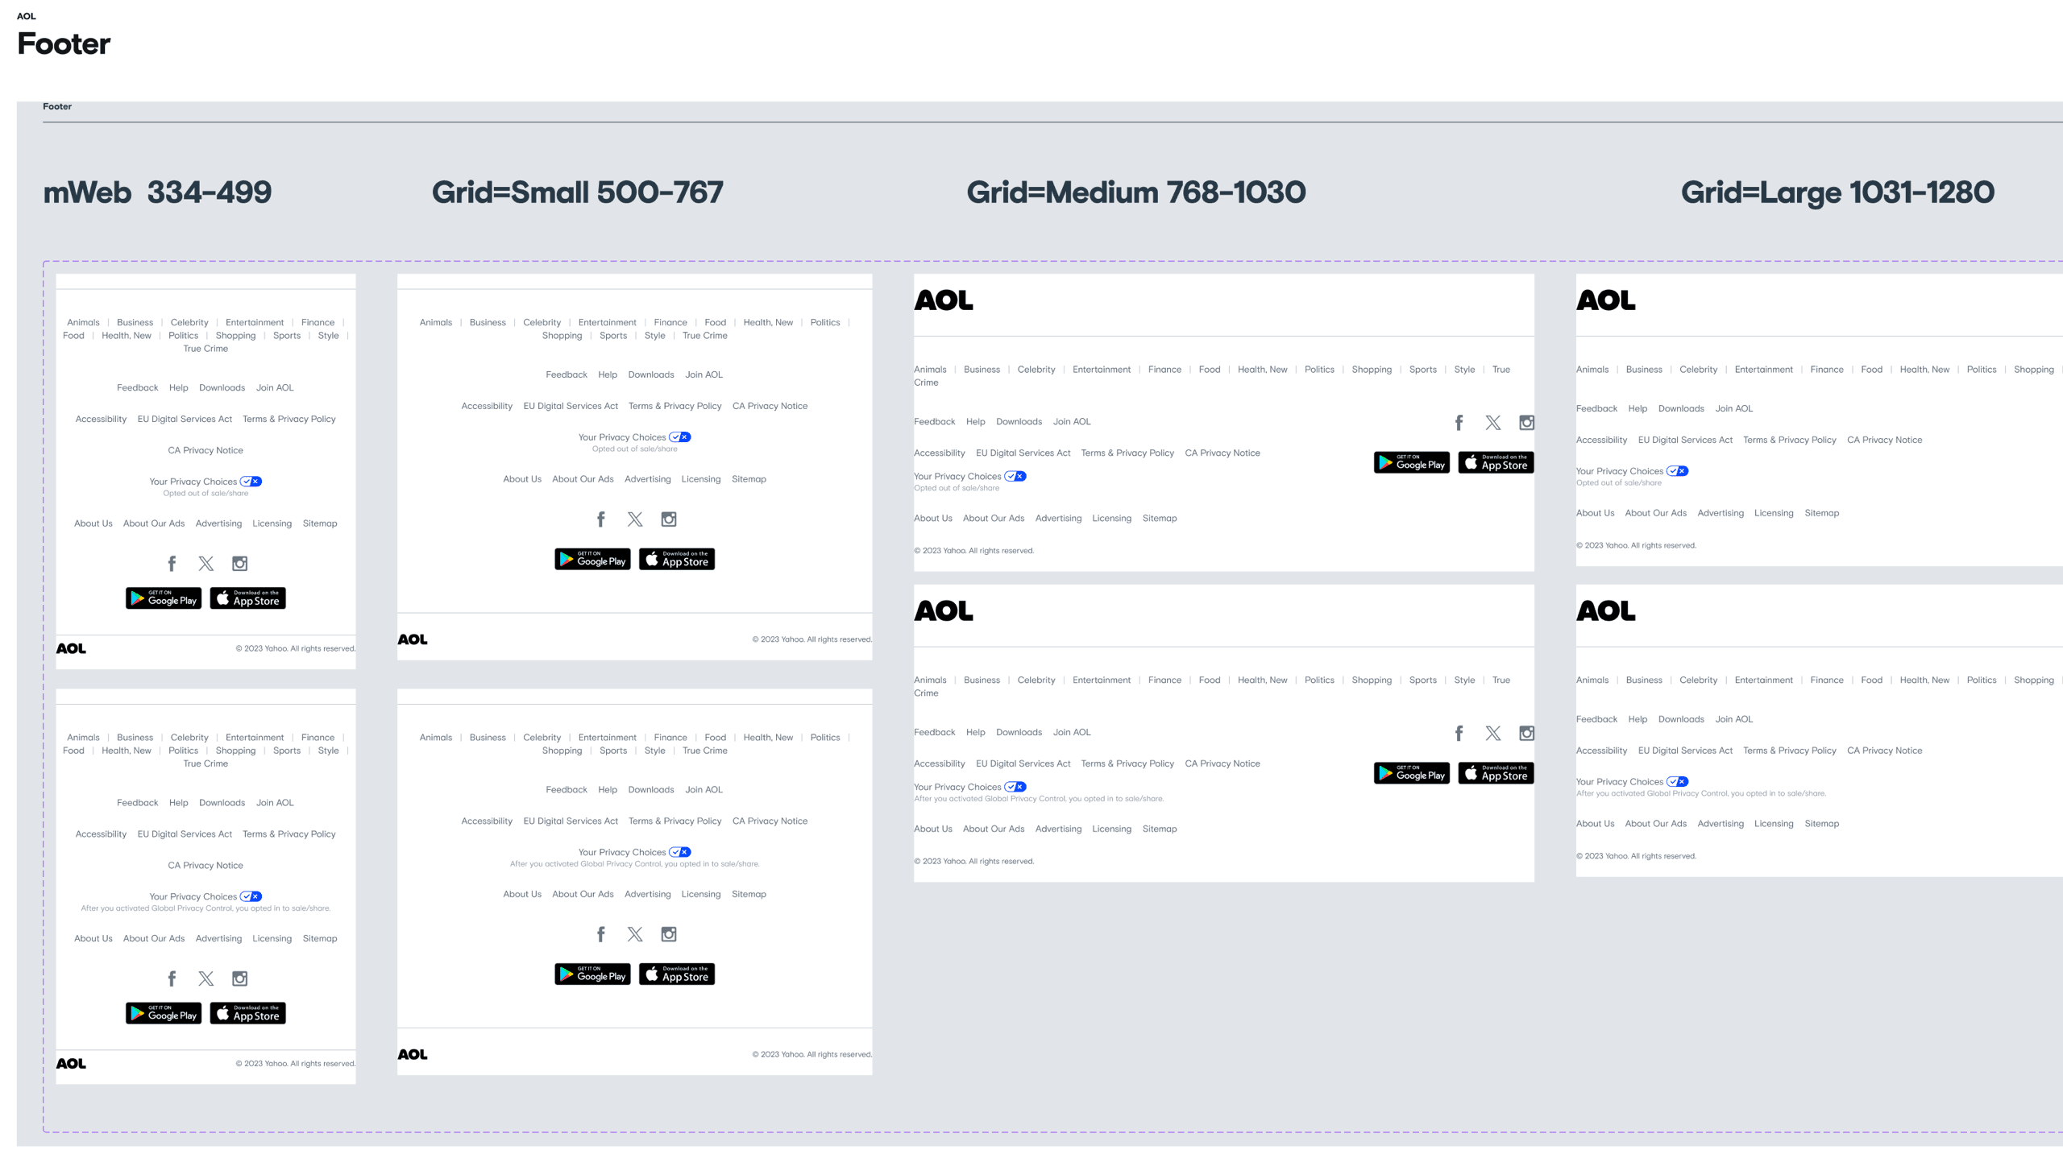Viewport: 2063px width, 1150px height.
Task: Click About Our Ads in mWeb opted-out footer
Action: [x=154, y=523]
